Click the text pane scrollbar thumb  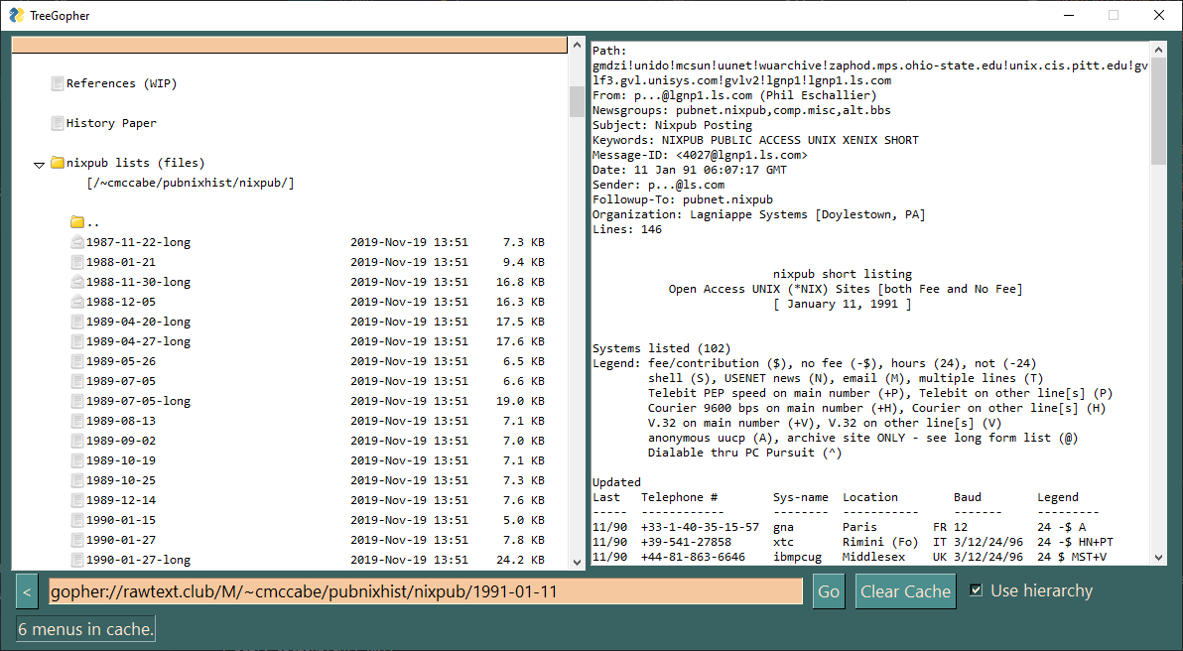pos(1159,112)
